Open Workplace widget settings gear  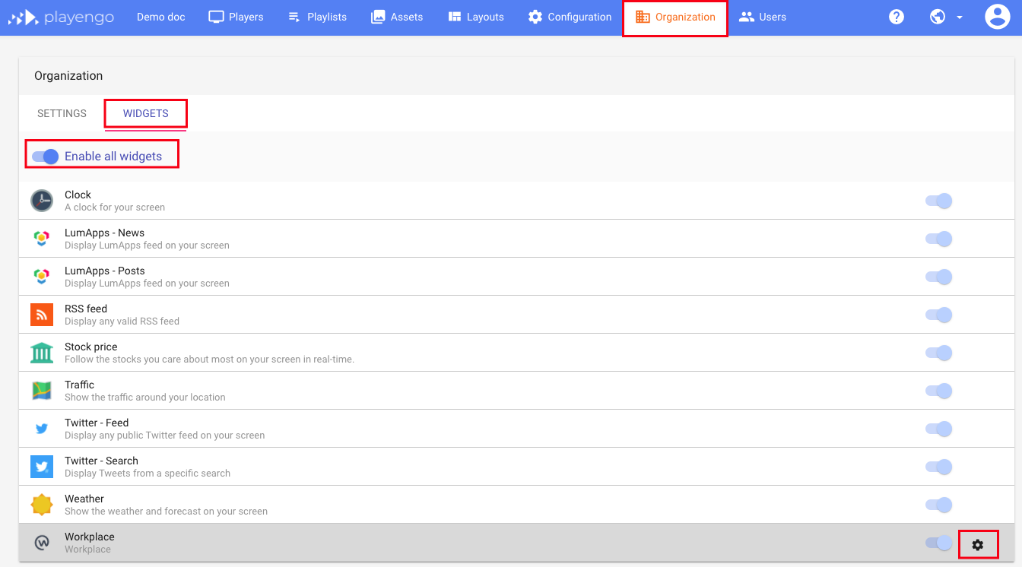[x=978, y=544]
